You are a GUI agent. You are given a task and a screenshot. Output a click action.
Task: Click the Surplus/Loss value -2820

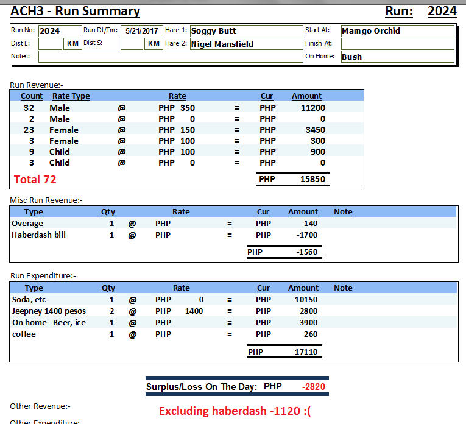[314, 387]
